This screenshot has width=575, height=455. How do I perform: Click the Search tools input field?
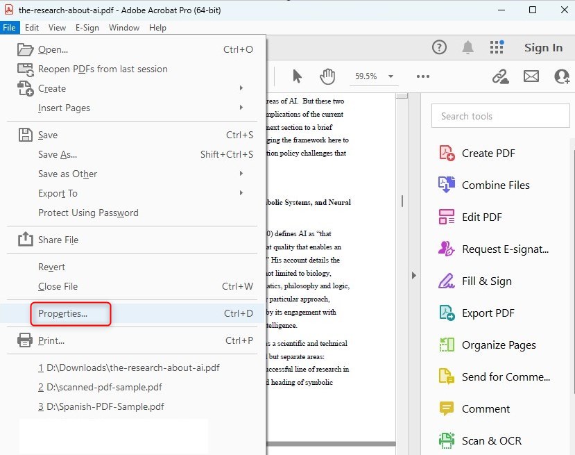500,115
